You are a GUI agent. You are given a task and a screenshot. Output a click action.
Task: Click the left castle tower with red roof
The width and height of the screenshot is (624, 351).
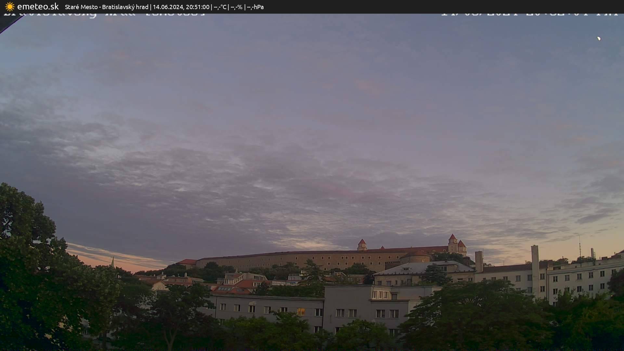point(362,244)
